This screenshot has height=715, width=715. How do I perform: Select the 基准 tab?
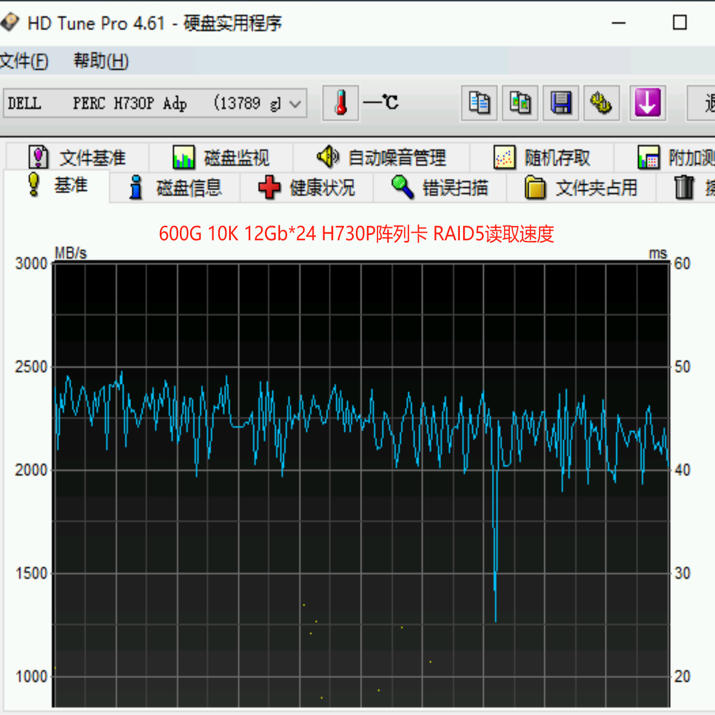57,185
